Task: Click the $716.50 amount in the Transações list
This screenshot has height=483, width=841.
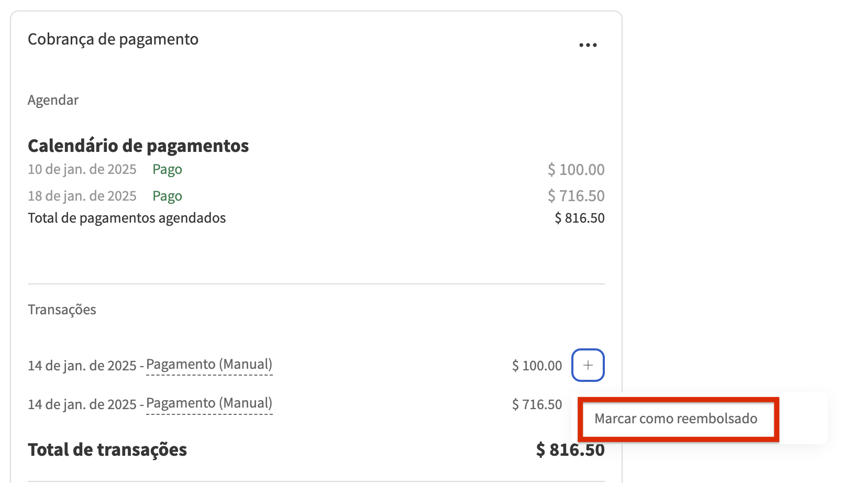Action: pos(537,404)
